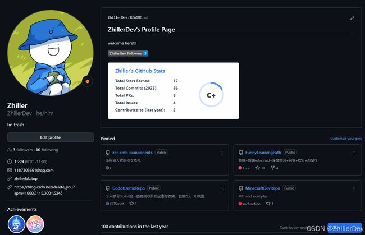Image resolution: width=365 pixels, height=235 pixels.
Task: Grab the drag handle on MinecraftDevRepo pin
Action: pyautogui.click(x=354, y=188)
